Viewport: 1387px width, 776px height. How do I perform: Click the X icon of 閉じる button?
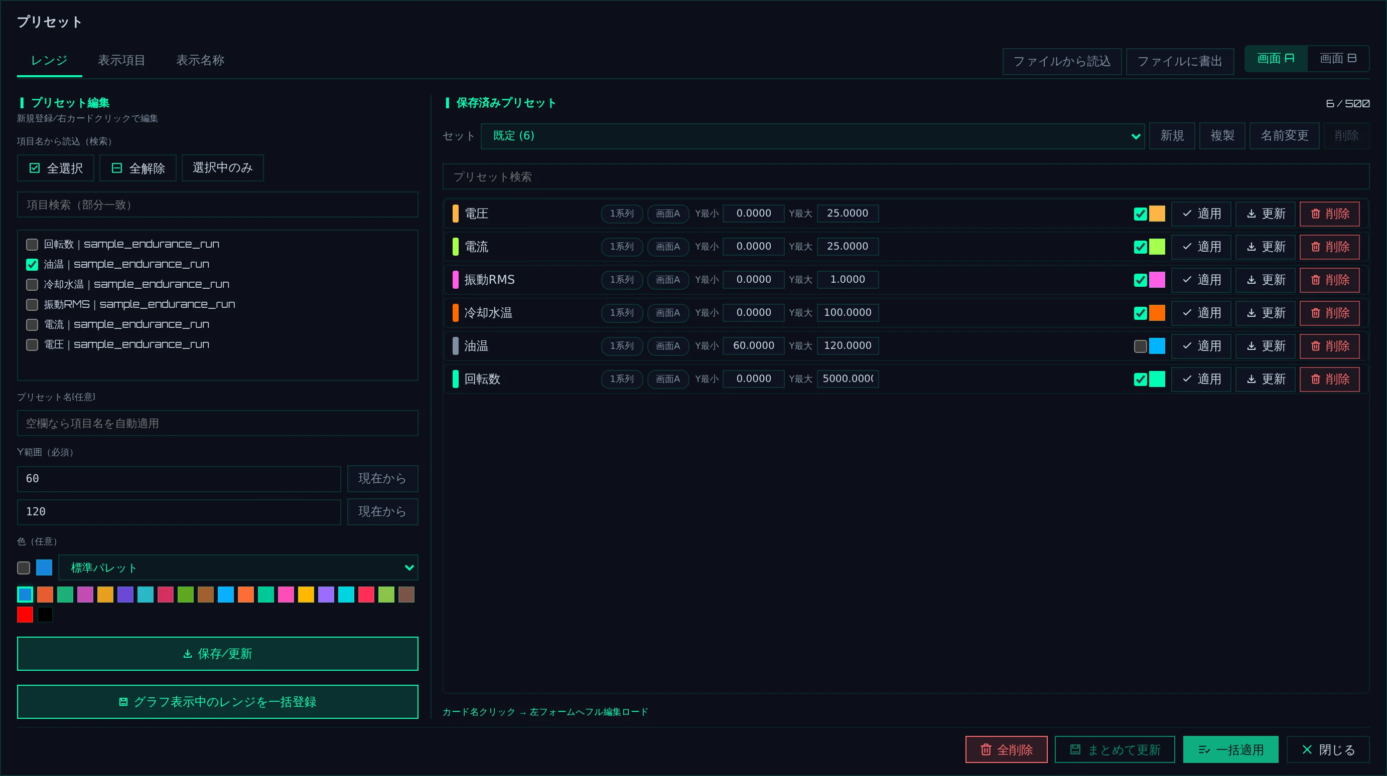click(x=1307, y=749)
